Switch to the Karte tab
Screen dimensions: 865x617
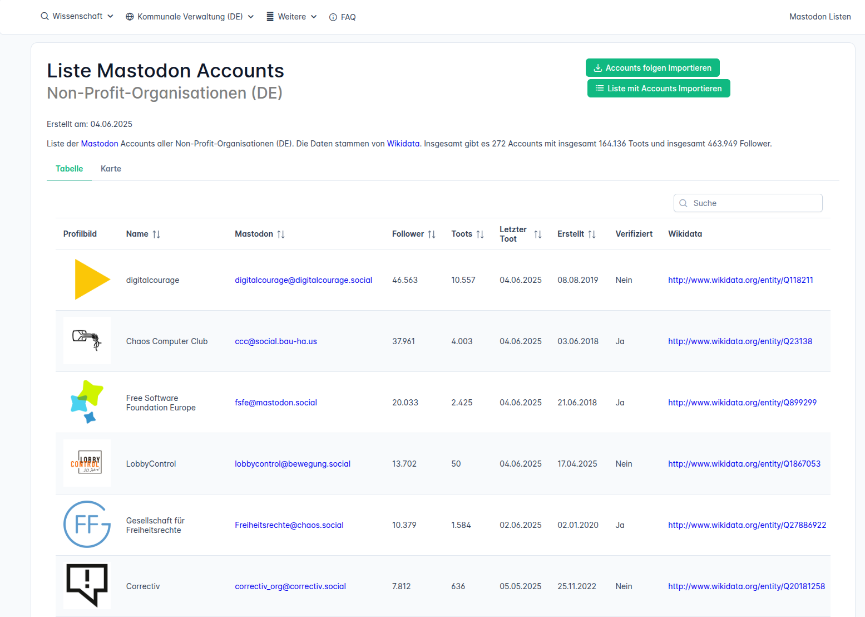click(x=111, y=169)
